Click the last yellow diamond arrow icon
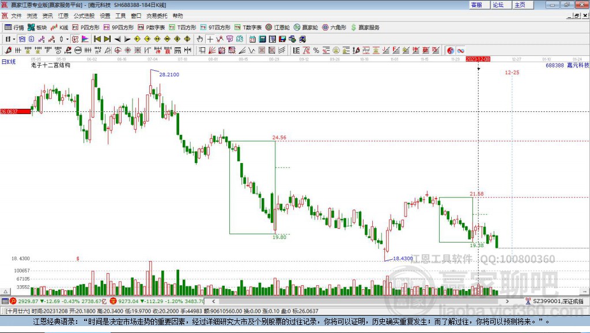 pos(187,39)
